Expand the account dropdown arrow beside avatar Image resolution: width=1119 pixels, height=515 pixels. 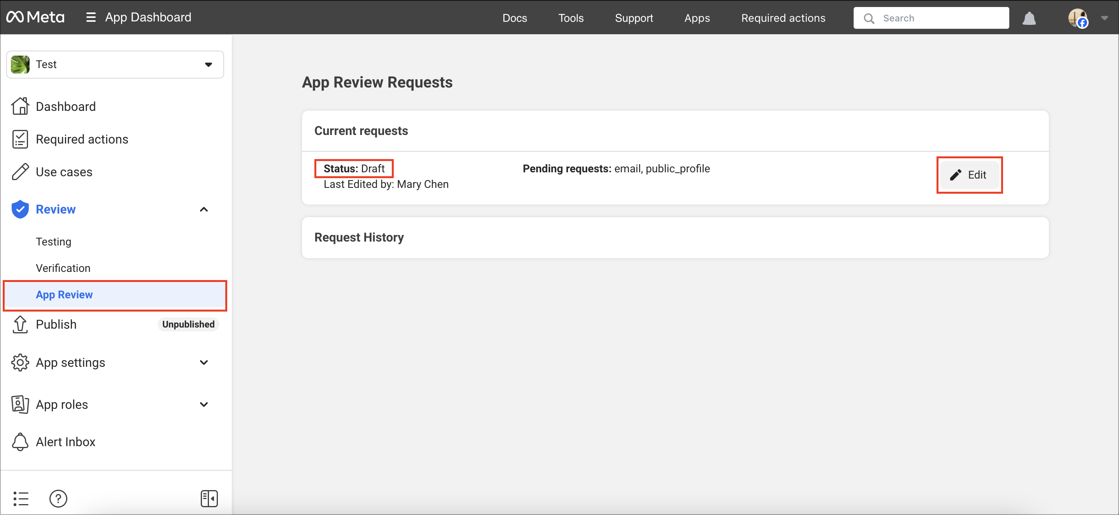1104,18
